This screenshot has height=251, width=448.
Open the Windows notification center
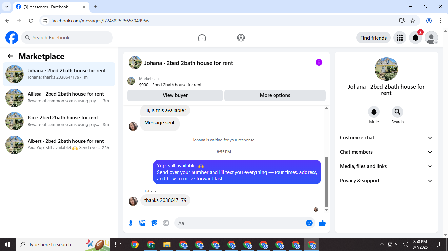(x=437, y=244)
